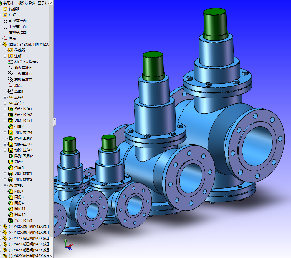Click the revolved-cut icon beside 切除-旋转1
Screen dimensions: 291x258
coord(11,174)
